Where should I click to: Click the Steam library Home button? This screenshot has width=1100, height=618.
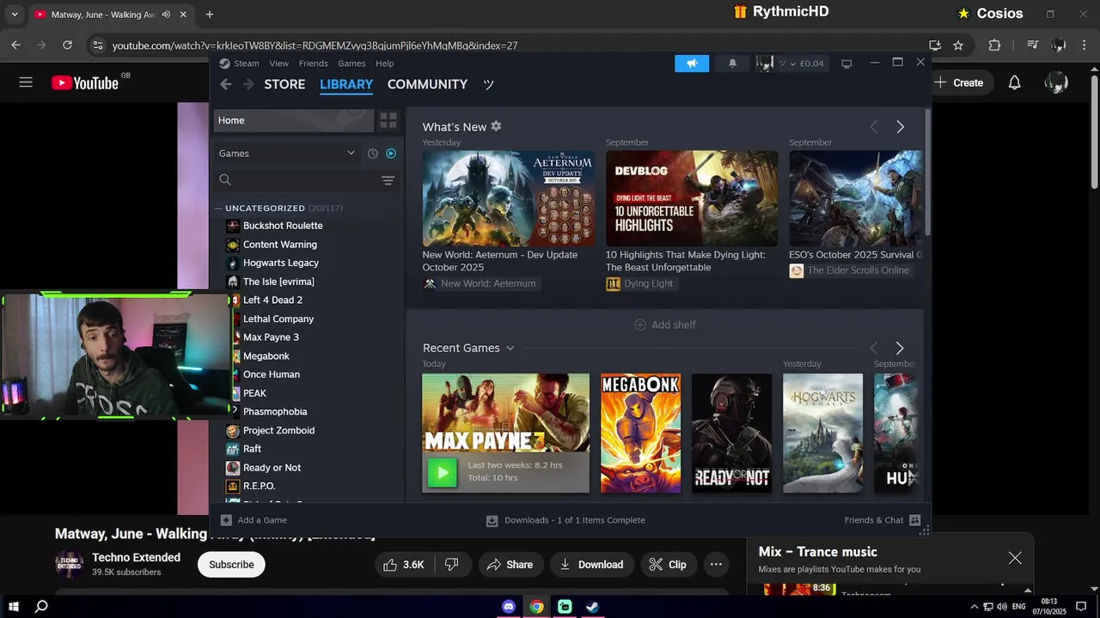[293, 120]
